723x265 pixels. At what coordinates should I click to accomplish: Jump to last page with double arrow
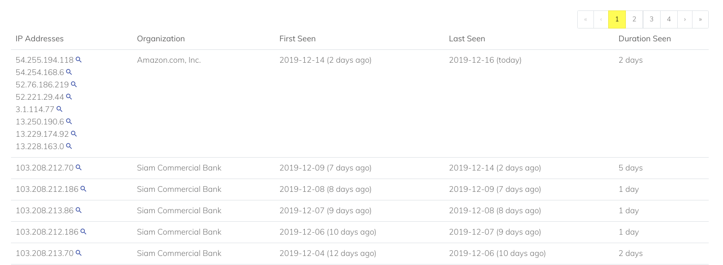point(700,19)
